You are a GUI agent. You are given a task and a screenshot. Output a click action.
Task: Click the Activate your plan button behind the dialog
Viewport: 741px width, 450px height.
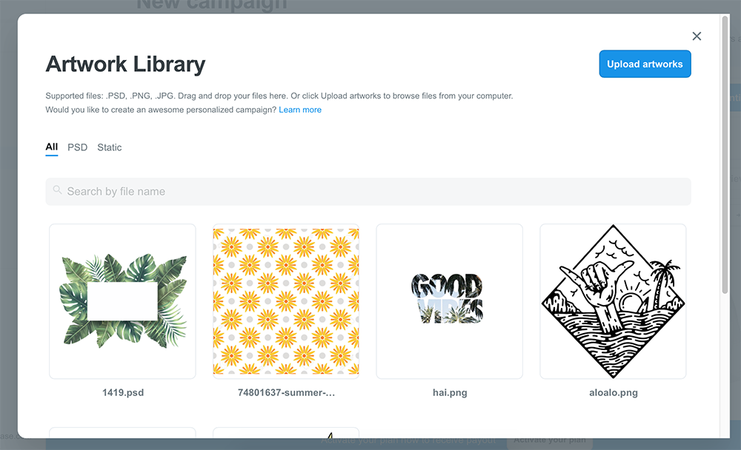[548, 440]
